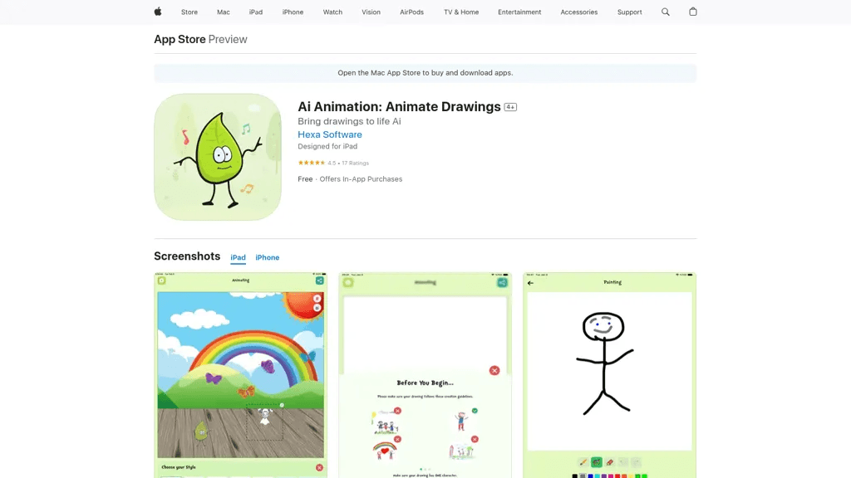This screenshot has height=478, width=851.
Task: Click the star rating icons
Action: 311,163
